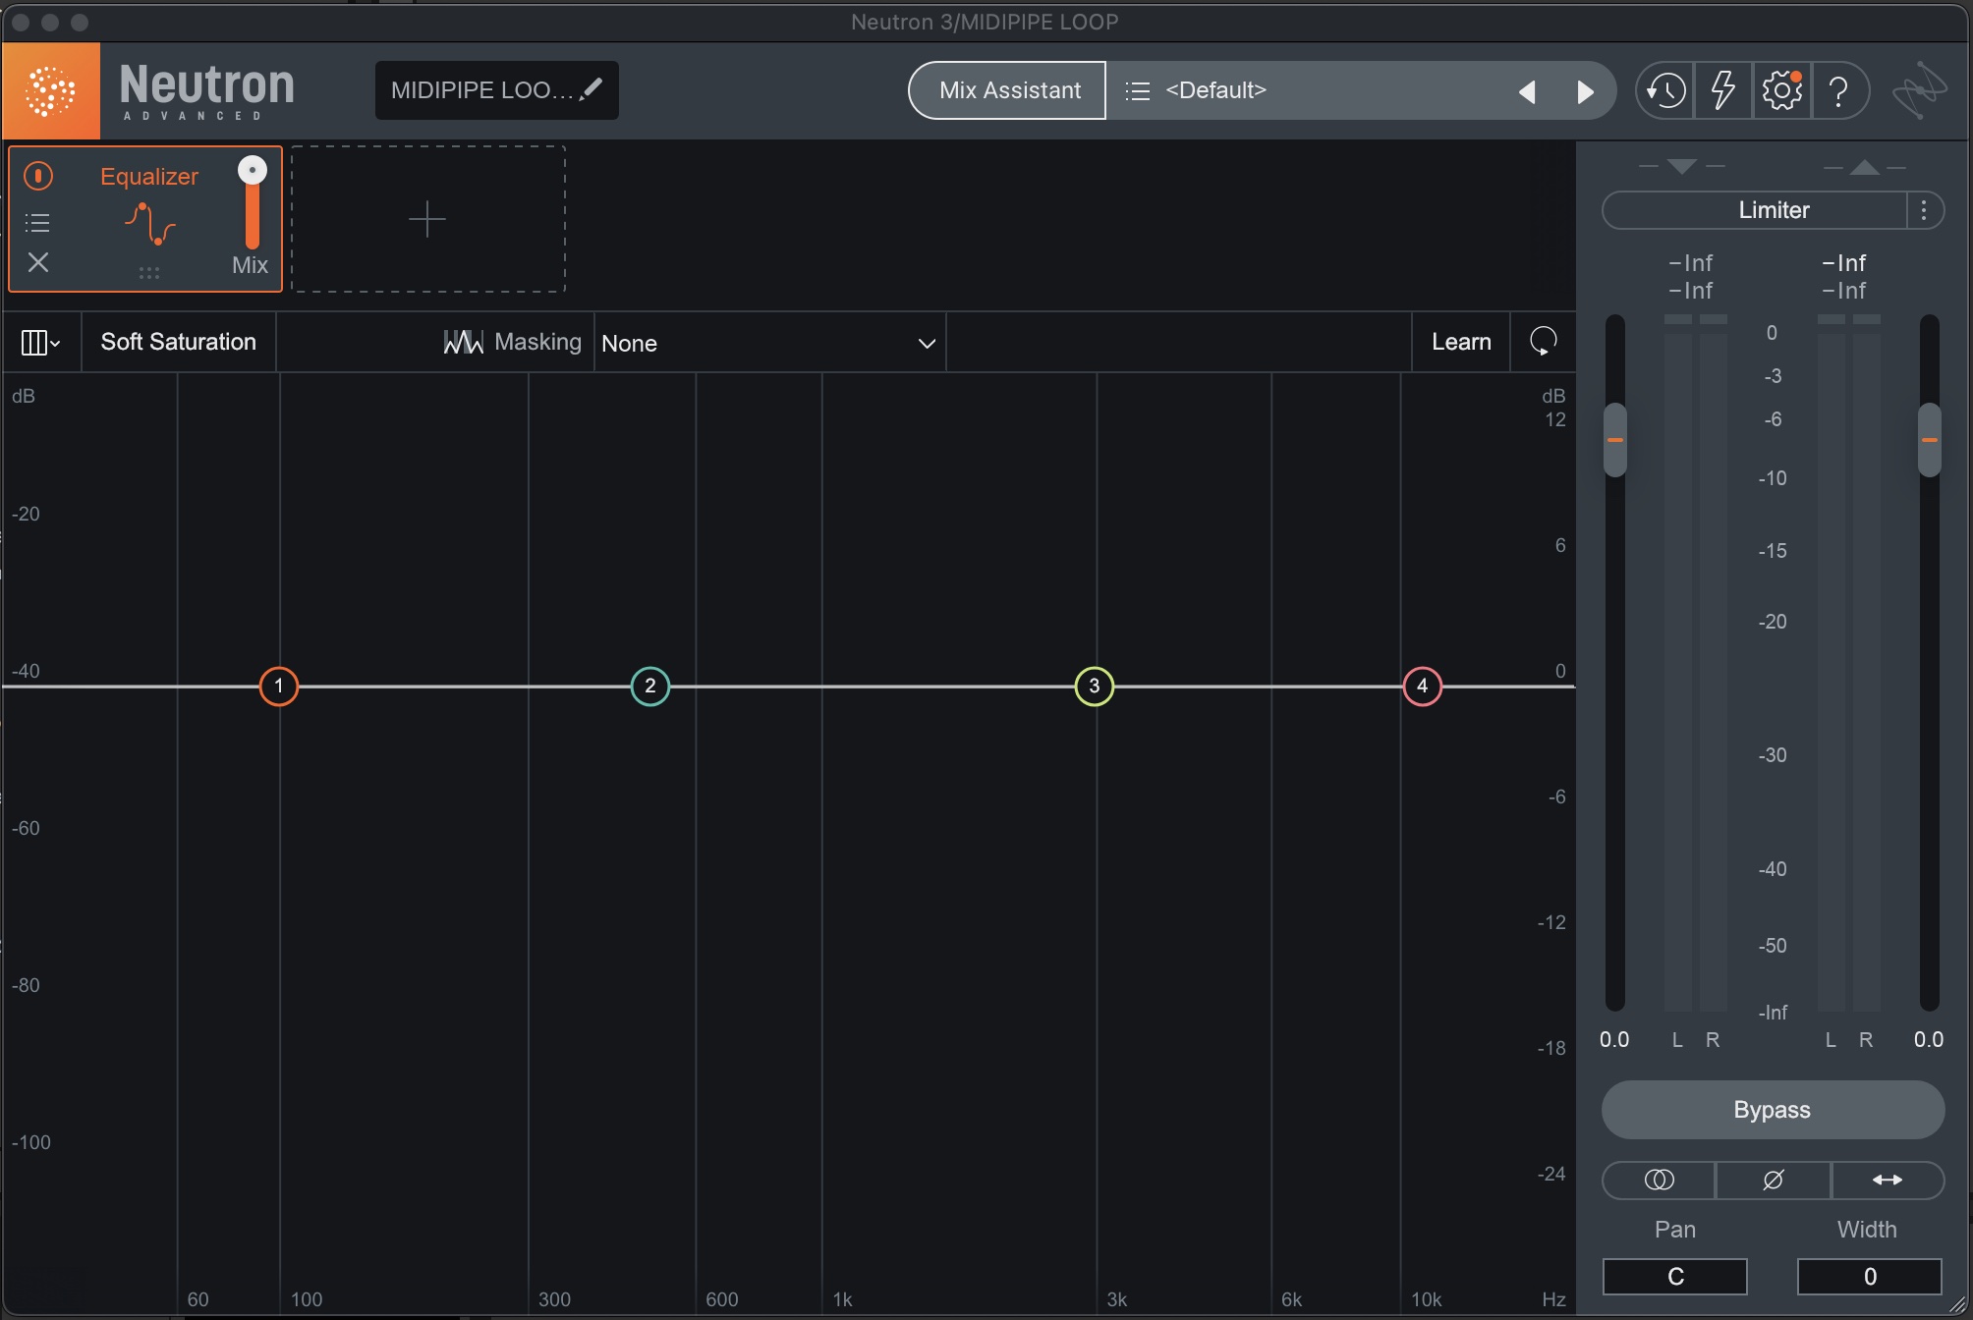Click the iZotope Neutron logo icon
The height and width of the screenshot is (1320, 1973).
(x=51, y=91)
